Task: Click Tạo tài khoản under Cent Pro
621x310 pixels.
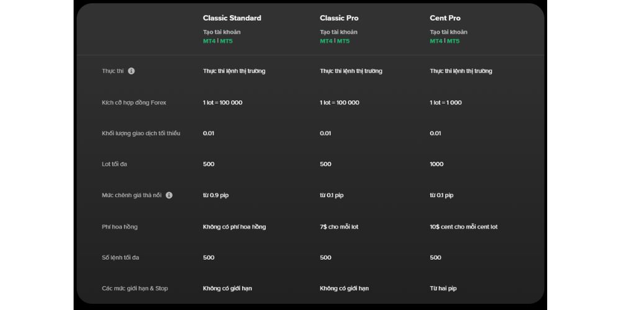Action: coord(448,32)
